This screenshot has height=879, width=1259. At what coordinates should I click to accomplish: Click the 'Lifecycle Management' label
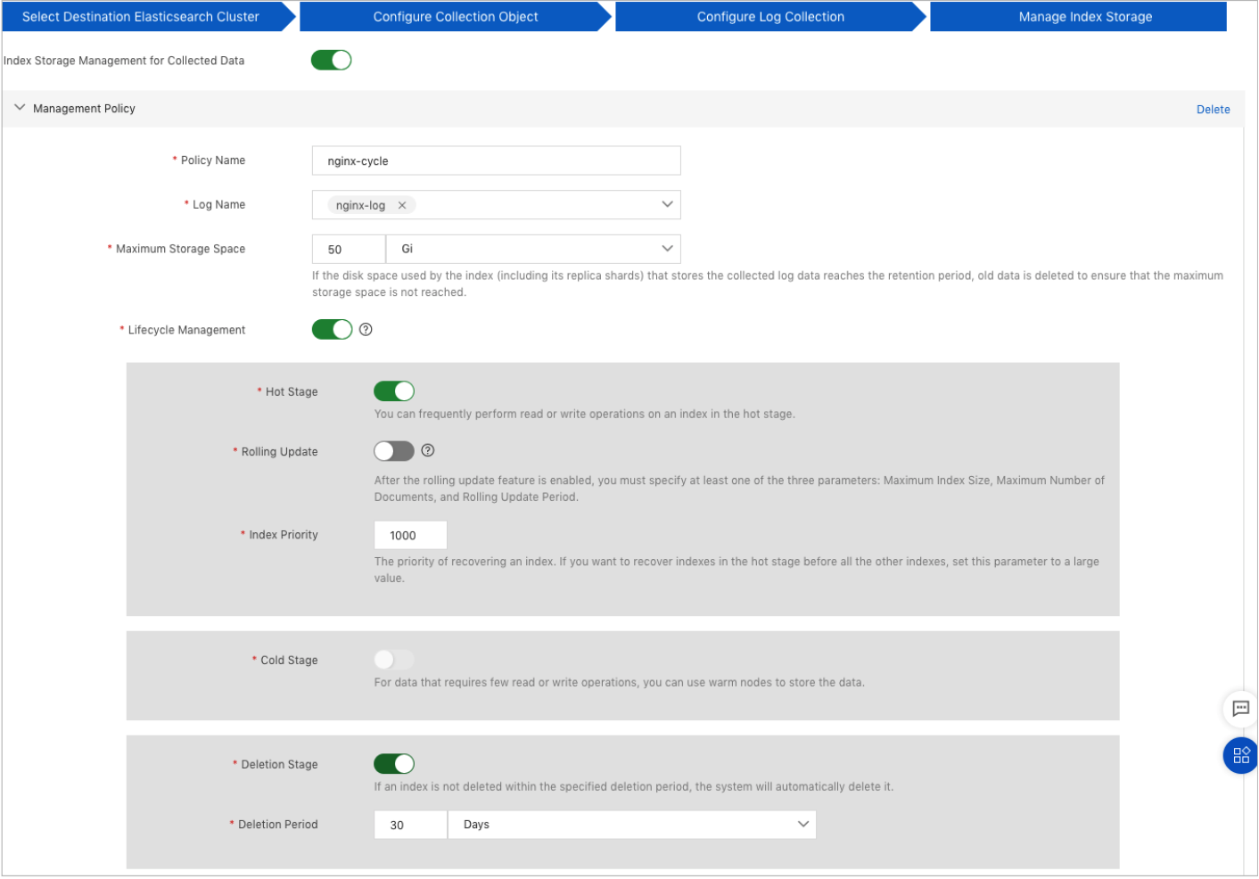pyautogui.click(x=186, y=330)
